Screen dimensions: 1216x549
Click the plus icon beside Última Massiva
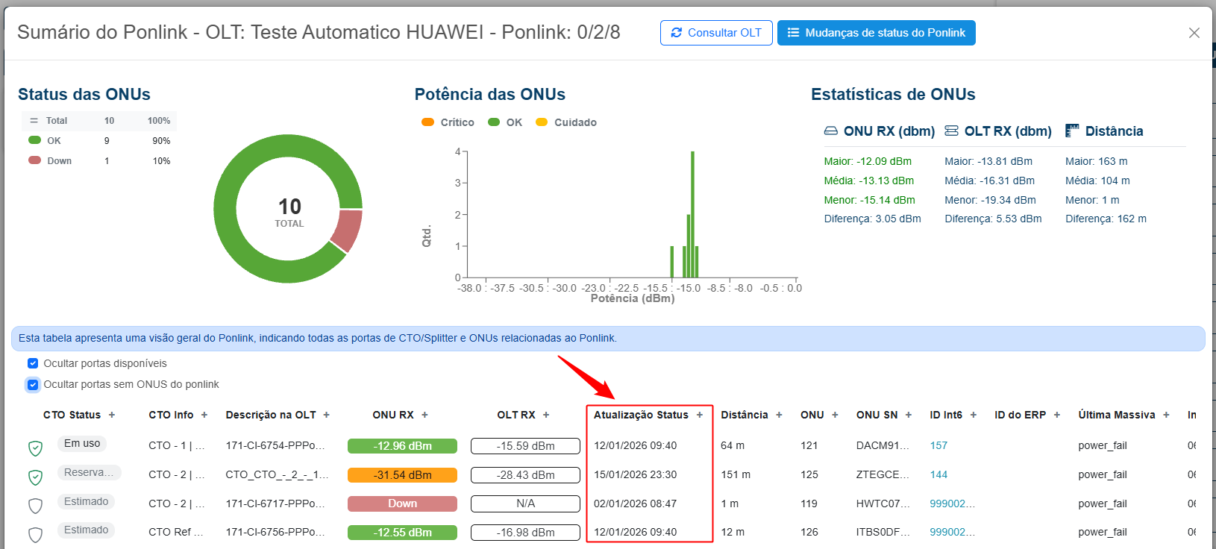1166,415
